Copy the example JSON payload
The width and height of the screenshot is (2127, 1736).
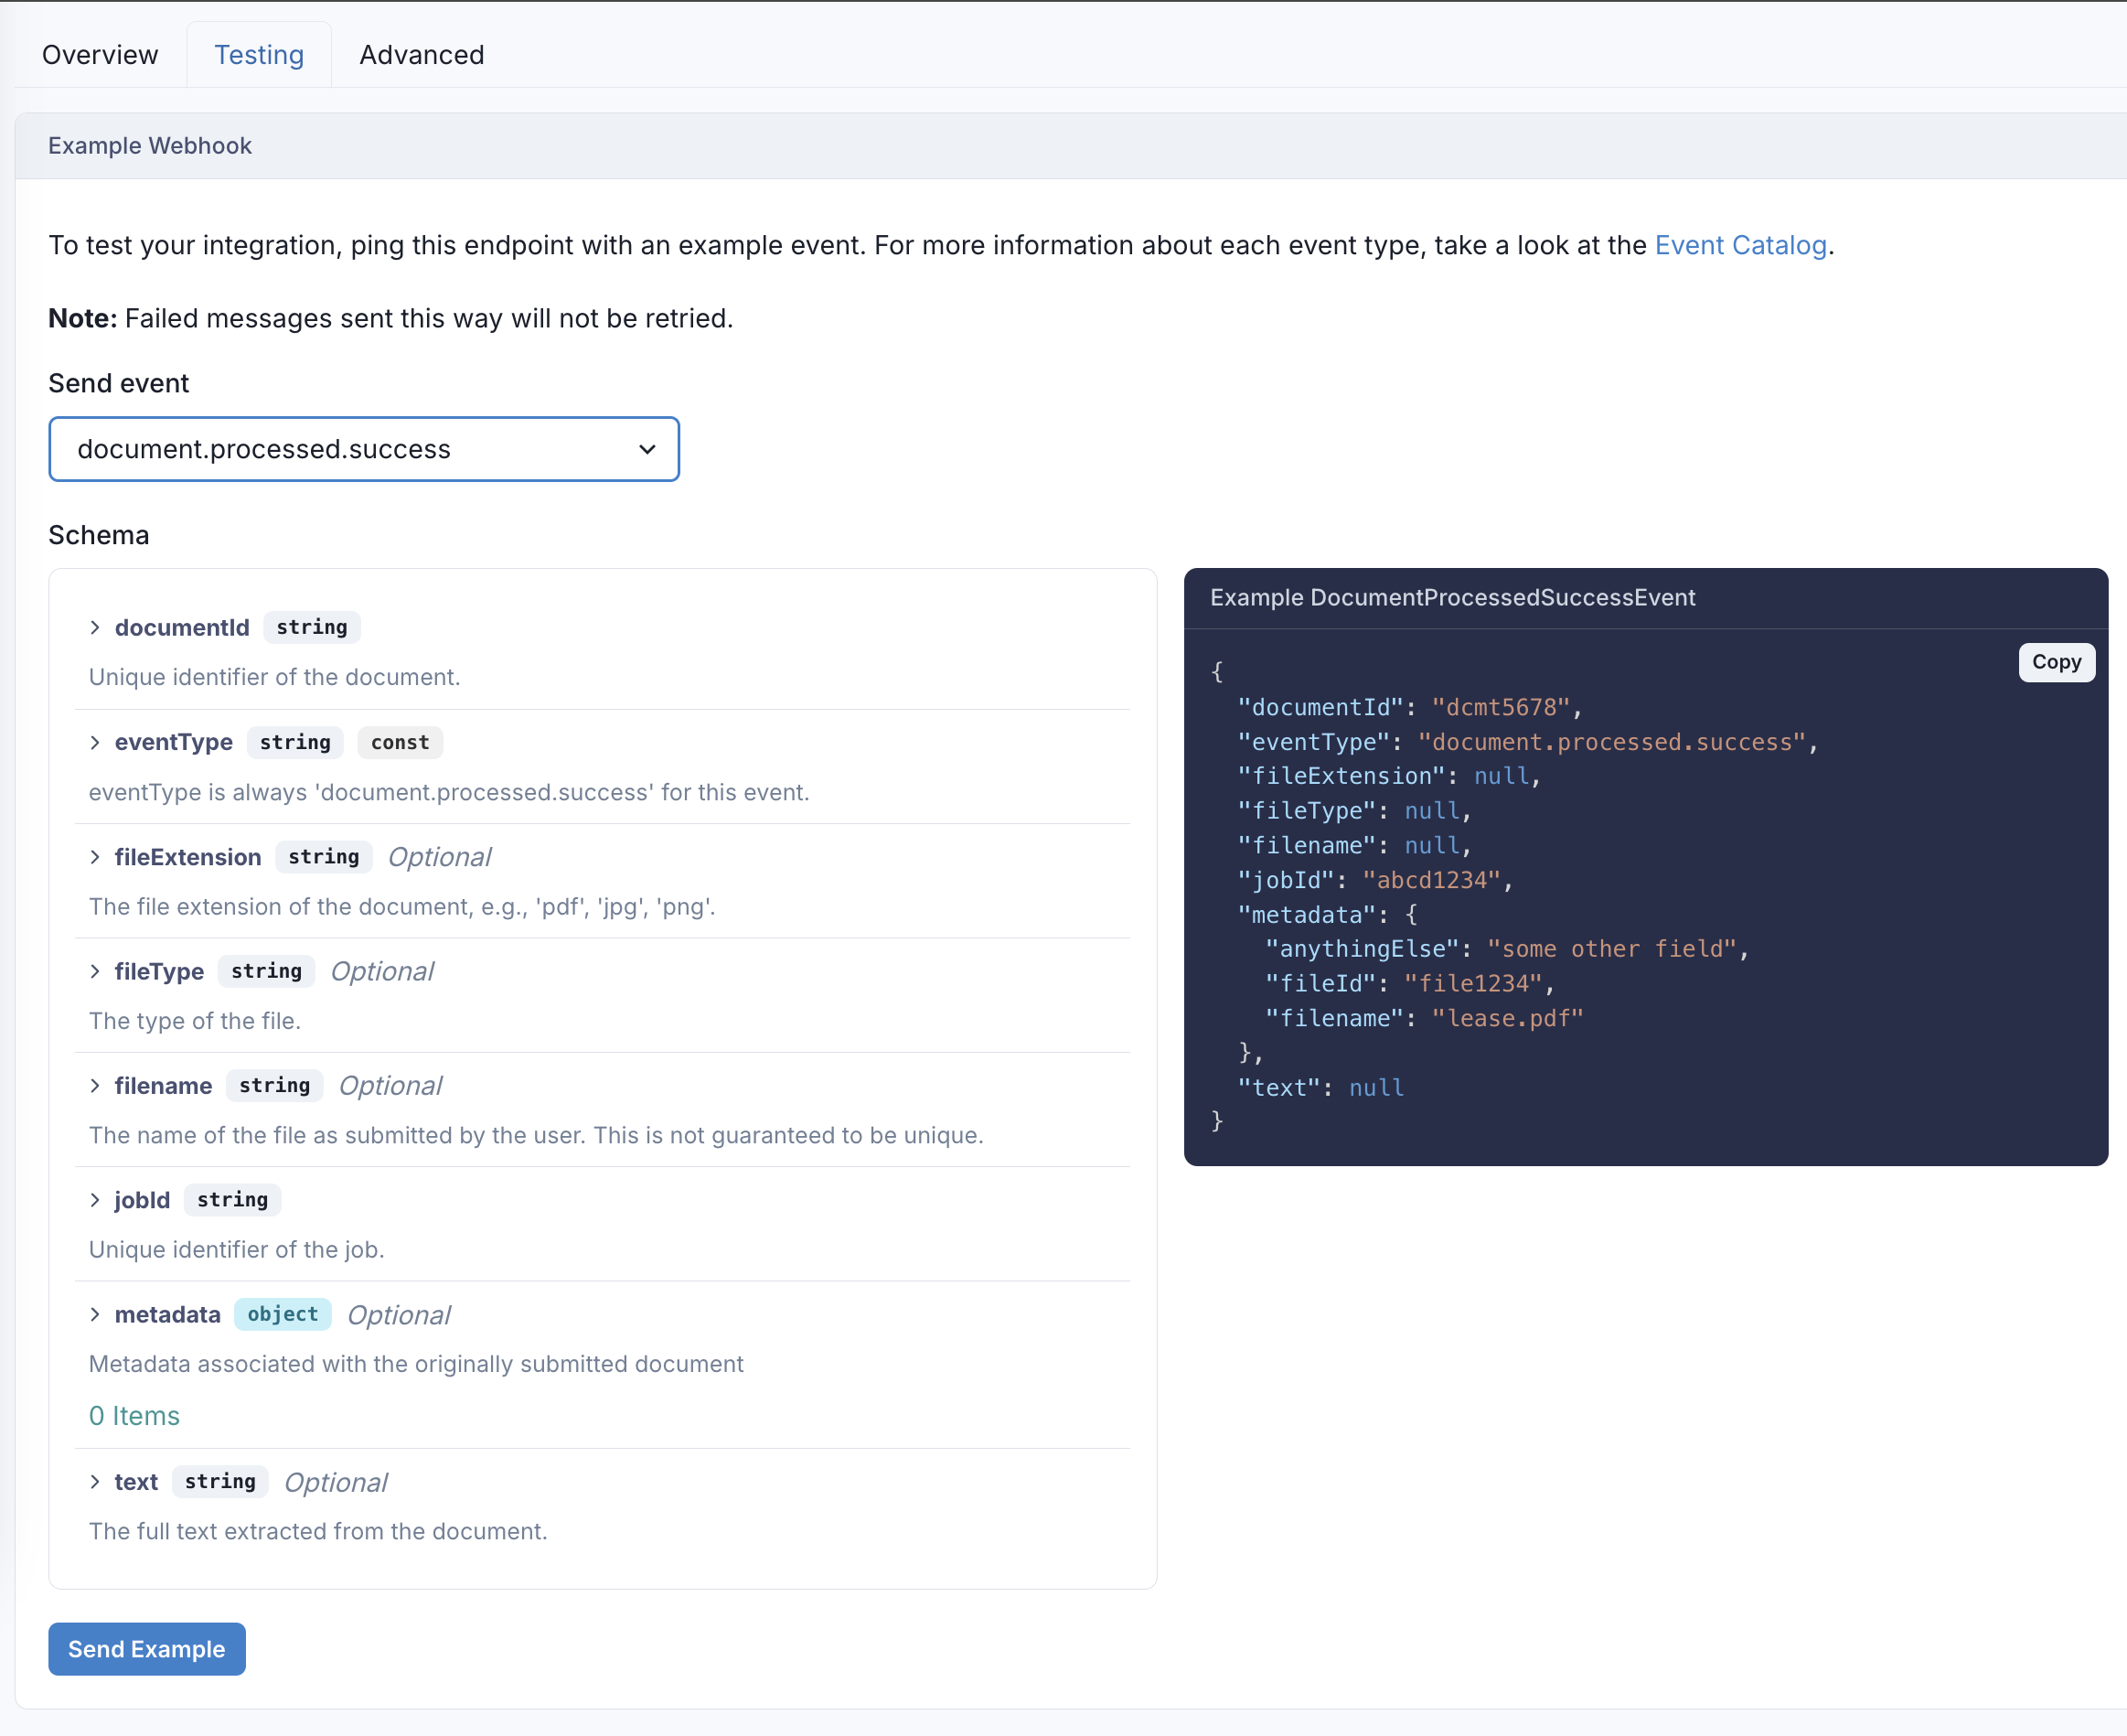tap(2055, 662)
